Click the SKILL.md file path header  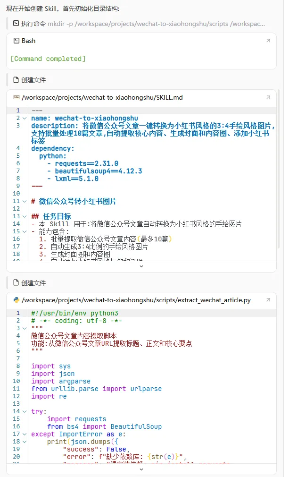point(102,97)
